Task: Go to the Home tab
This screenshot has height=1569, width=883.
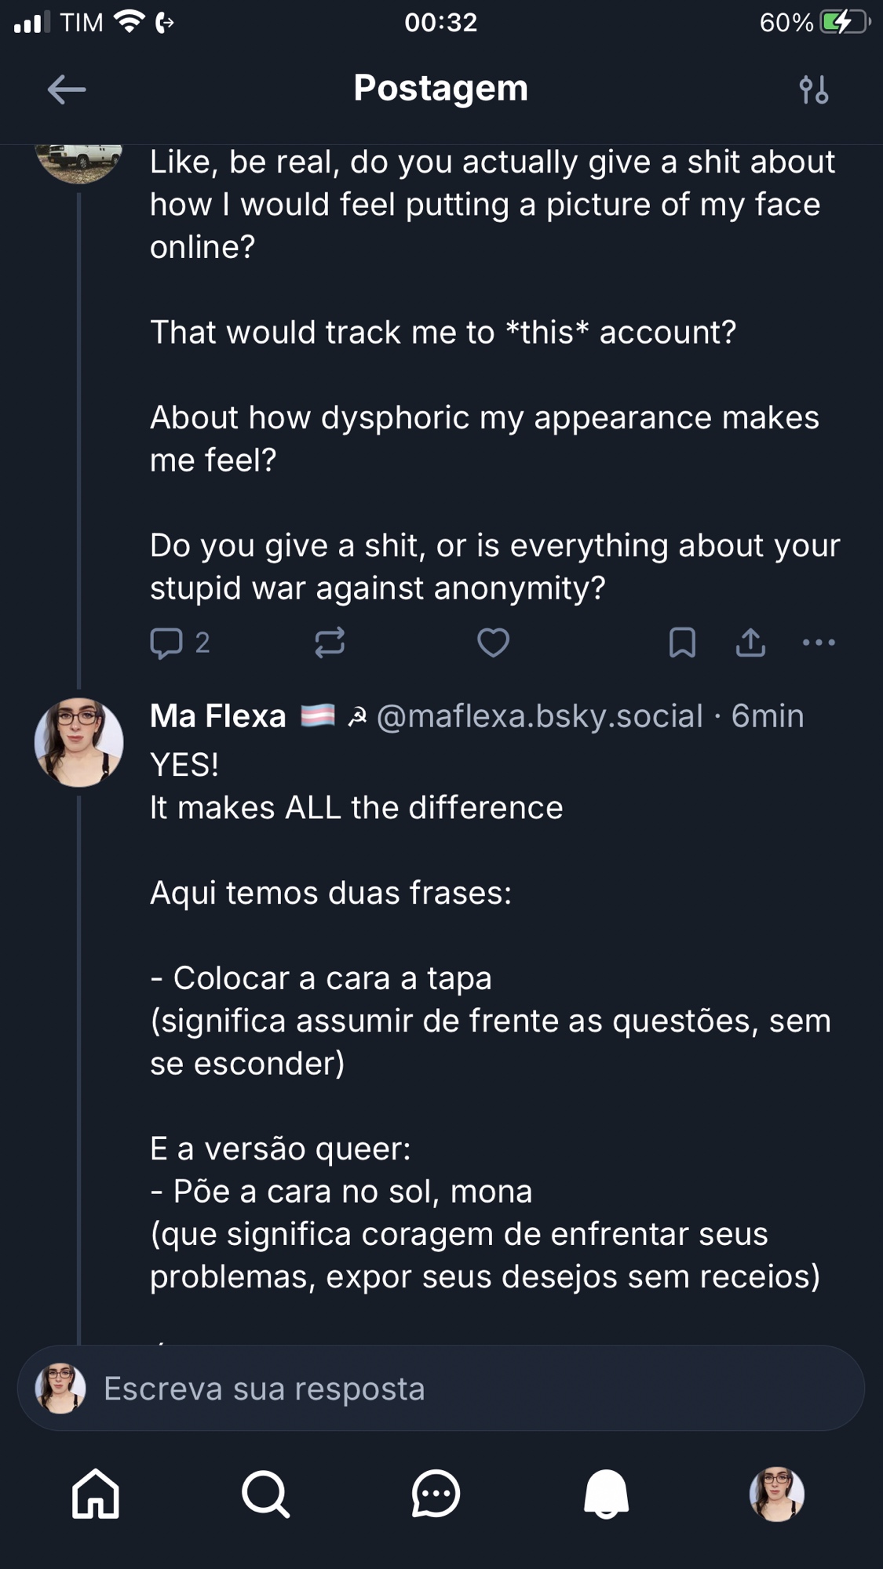Action: pyautogui.click(x=96, y=1494)
